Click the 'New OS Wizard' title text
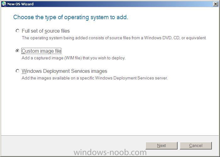Image resolution: width=220 pixels, height=157 pixels. 20,4
